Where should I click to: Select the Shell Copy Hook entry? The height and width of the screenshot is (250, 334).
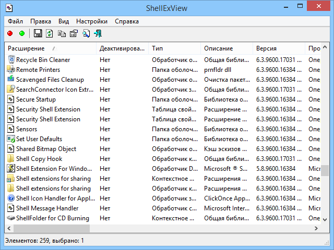coord(39,158)
